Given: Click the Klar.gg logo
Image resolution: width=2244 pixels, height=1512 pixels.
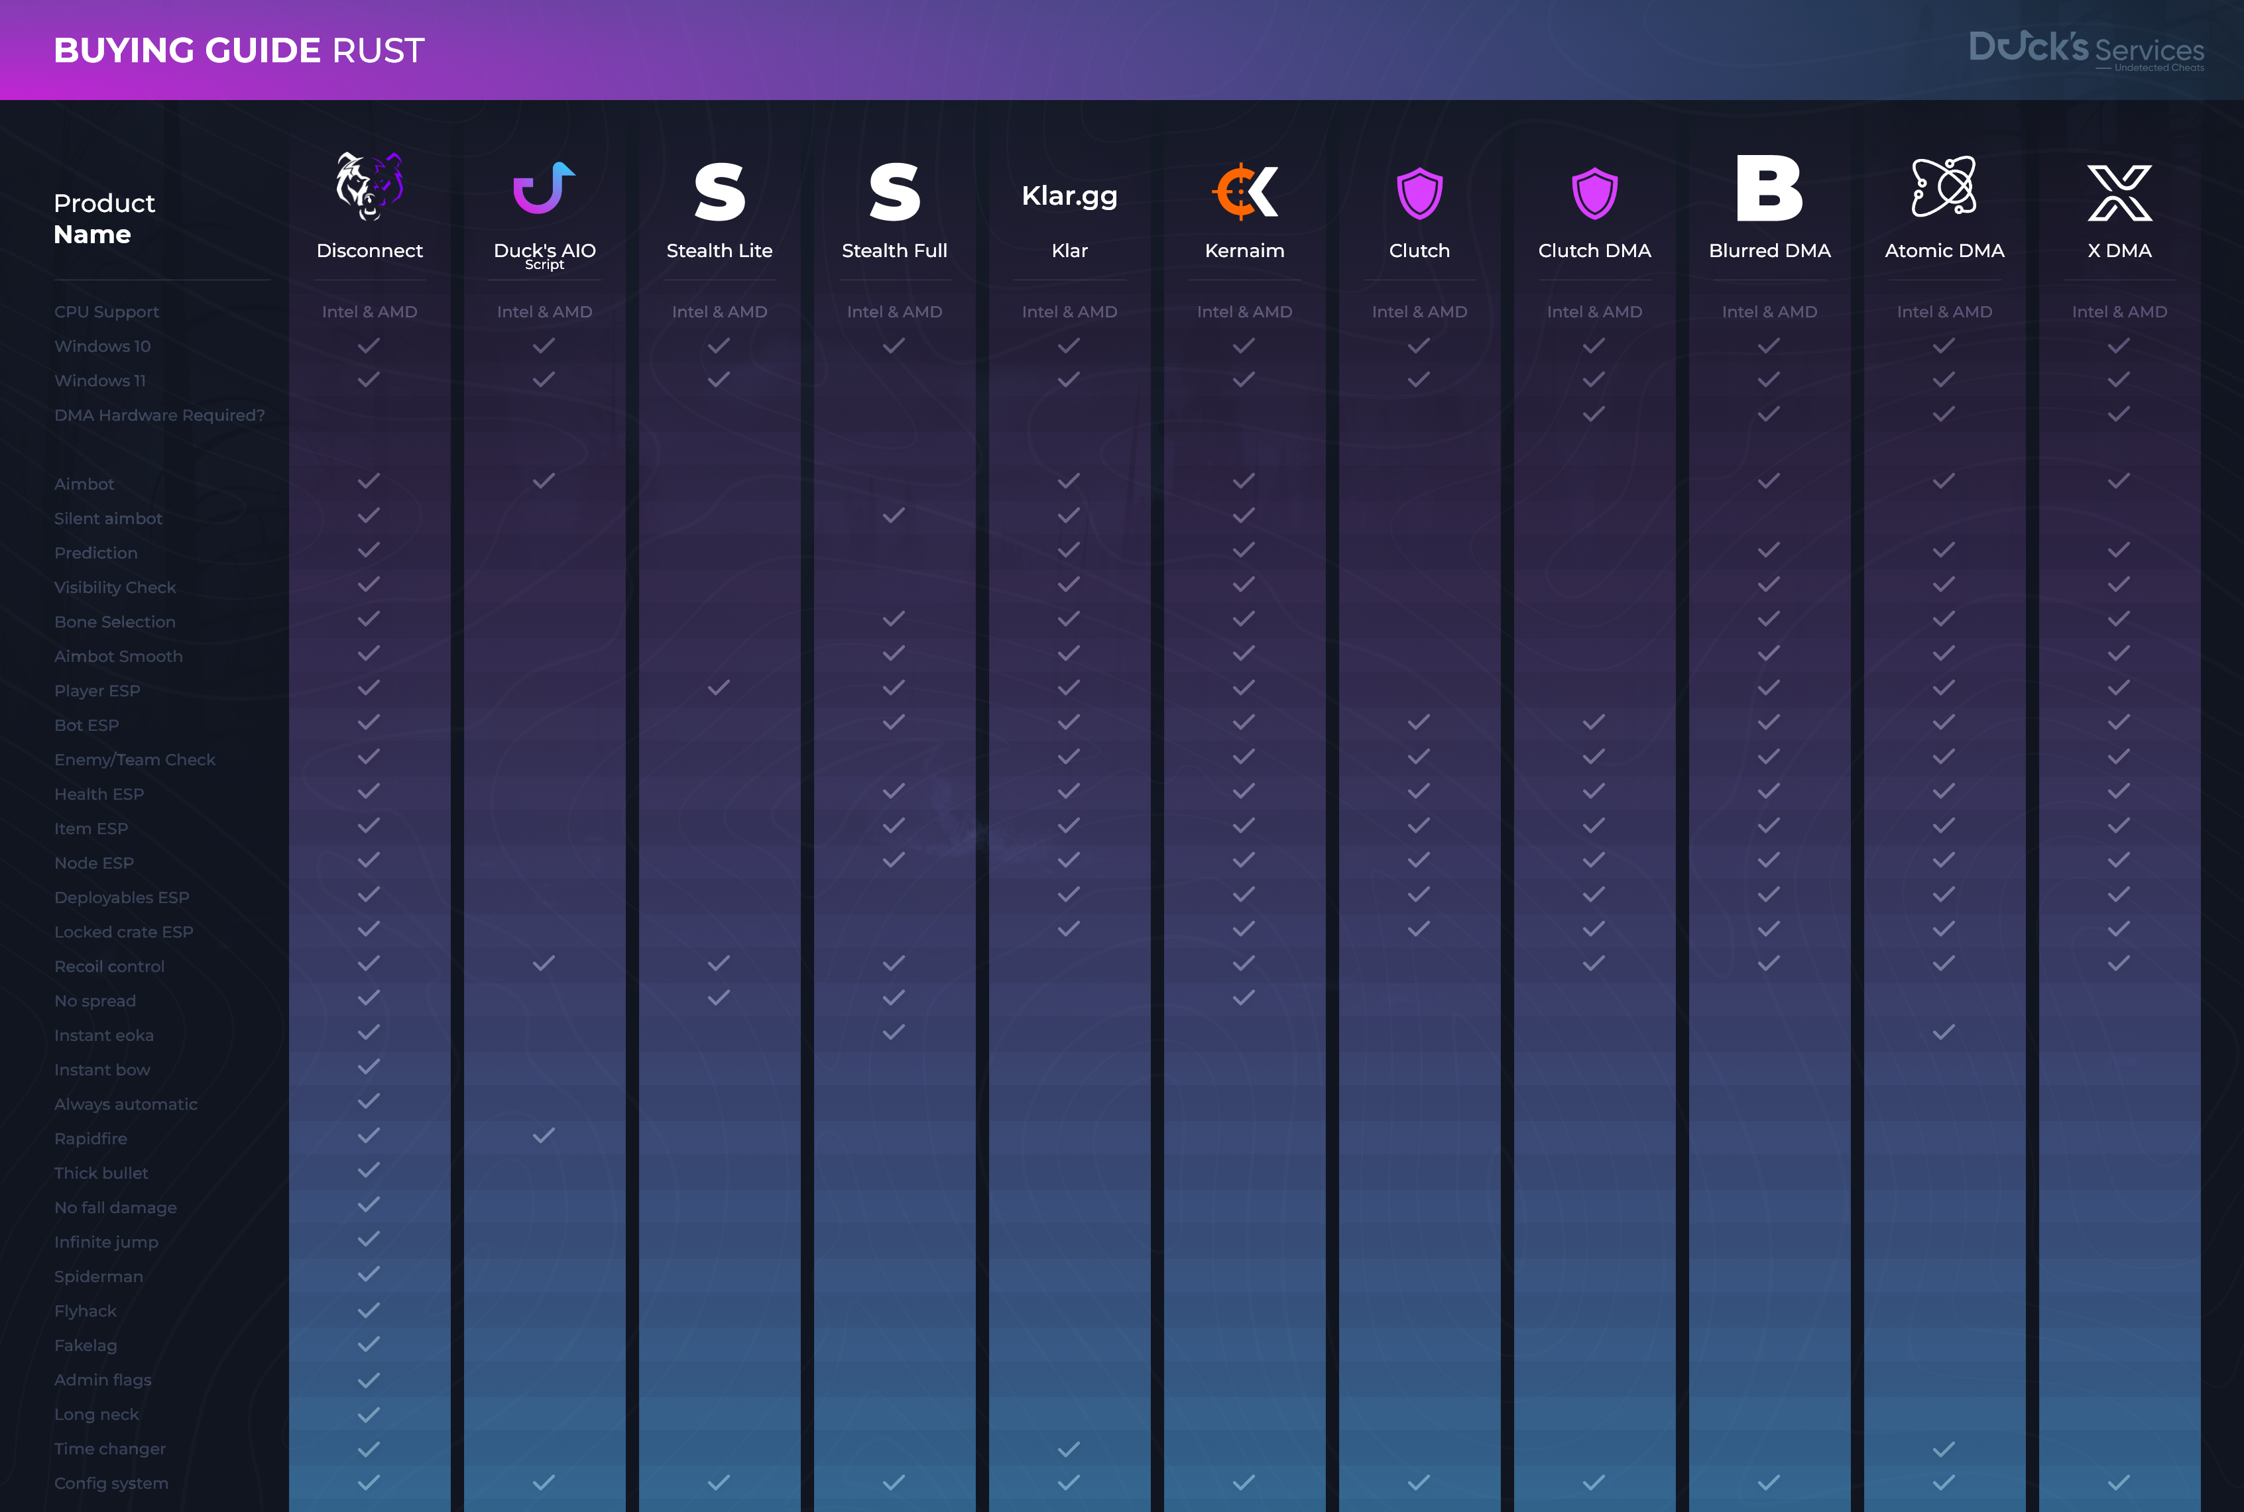Looking at the screenshot, I should pyautogui.click(x=1069, y=195).
